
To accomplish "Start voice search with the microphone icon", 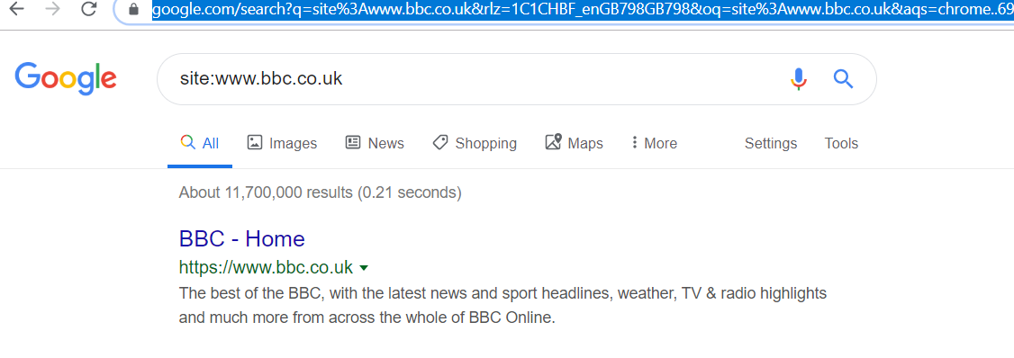I will click(x=799, y=79).
